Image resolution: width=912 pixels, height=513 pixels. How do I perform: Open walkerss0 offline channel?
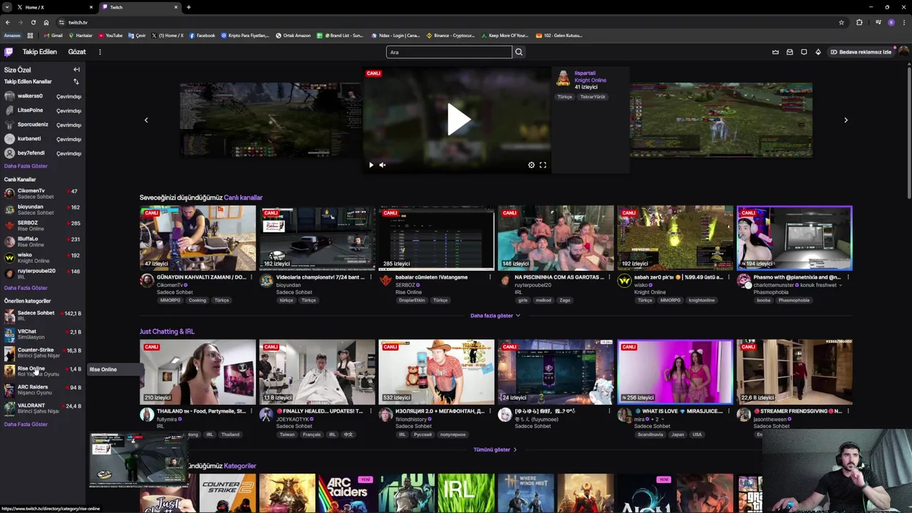(43, 96)
